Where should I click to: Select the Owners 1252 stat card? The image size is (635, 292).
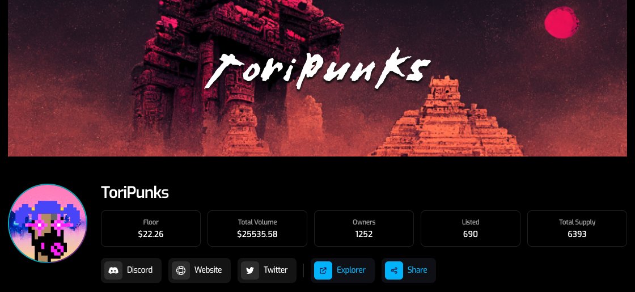point(363,228)
